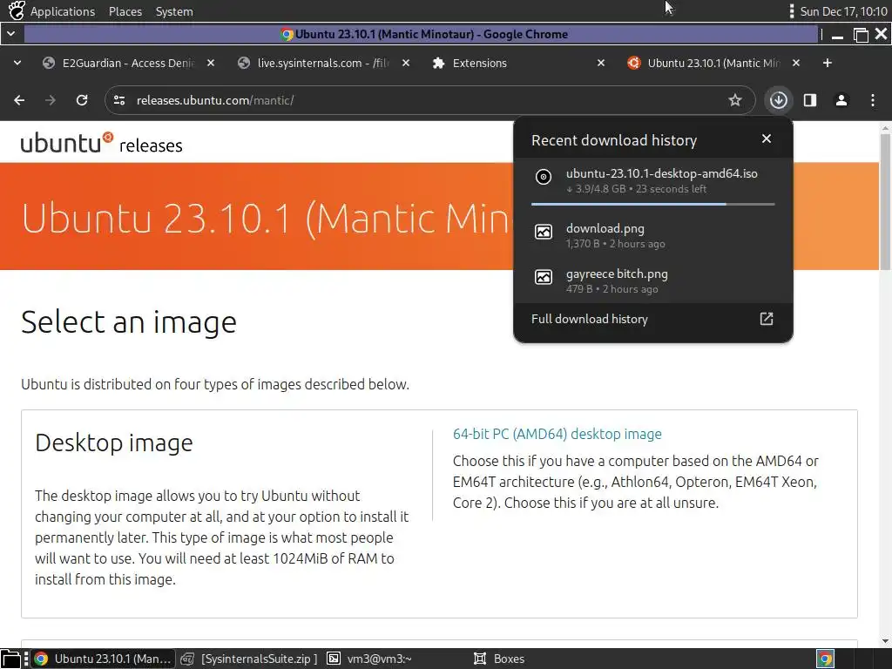Screen dimensions: 892x669
Task: Click the Select an image heading
Action: click(129, 322)
